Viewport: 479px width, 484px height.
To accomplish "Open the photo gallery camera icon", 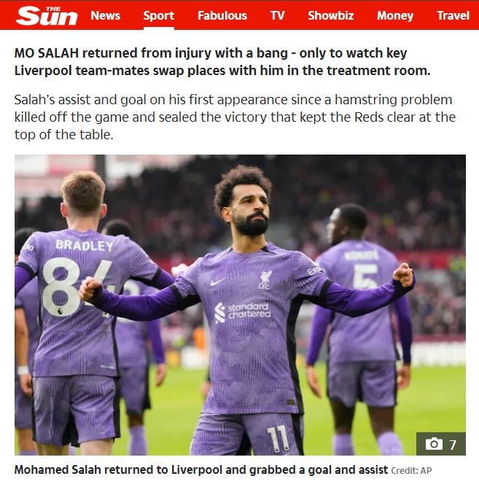I will [434, 444].
